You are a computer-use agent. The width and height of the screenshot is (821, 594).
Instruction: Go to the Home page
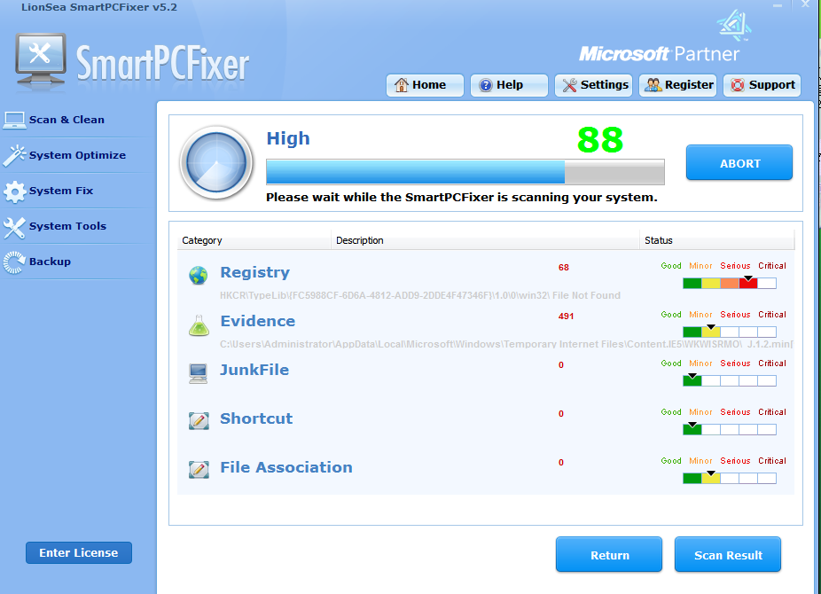(x=425, y=85)
